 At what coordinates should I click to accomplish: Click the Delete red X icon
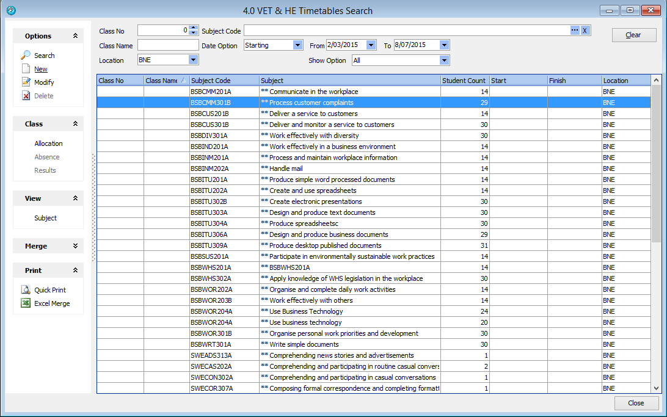pyautogui.click(x=26, y=96)
